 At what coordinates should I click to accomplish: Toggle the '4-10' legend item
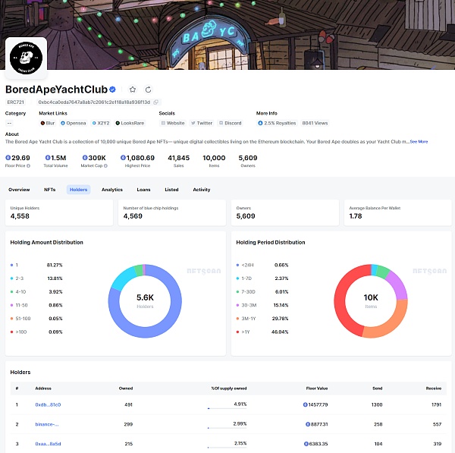(x=36, y=292)
